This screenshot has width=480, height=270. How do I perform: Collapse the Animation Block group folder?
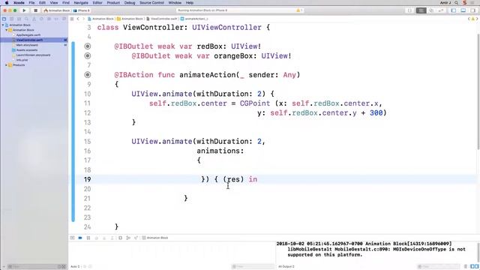7,30
